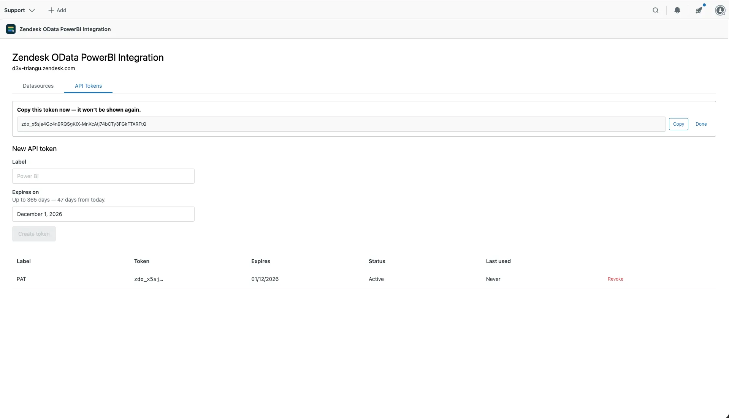
Task: Click the PAT label cell
Action: point(21,279)
